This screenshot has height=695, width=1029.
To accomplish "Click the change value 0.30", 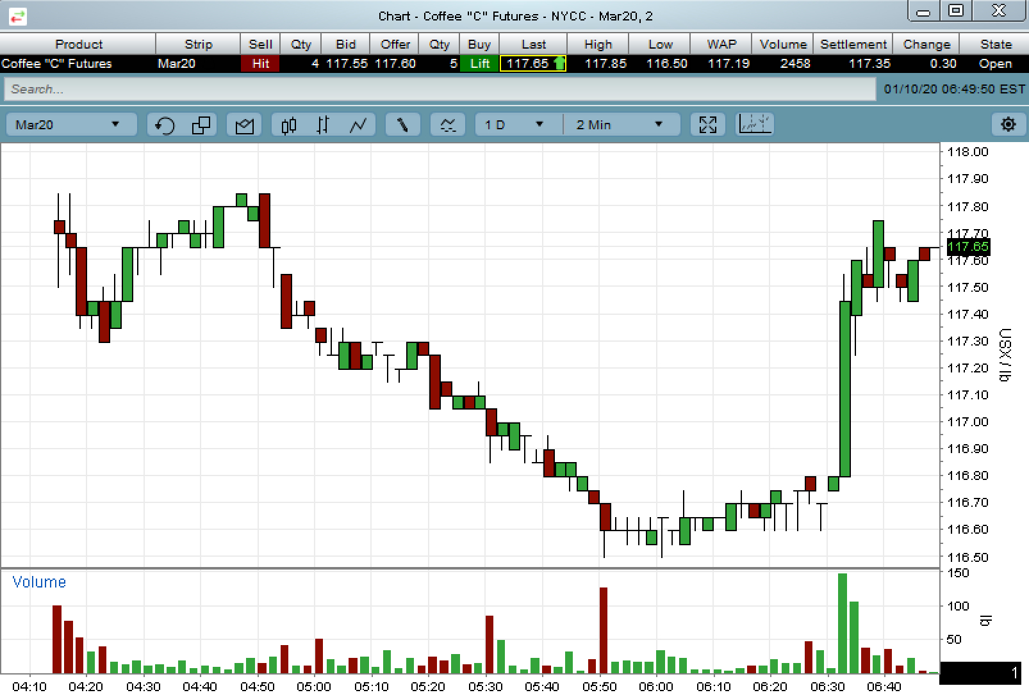I will pos(943,63).
